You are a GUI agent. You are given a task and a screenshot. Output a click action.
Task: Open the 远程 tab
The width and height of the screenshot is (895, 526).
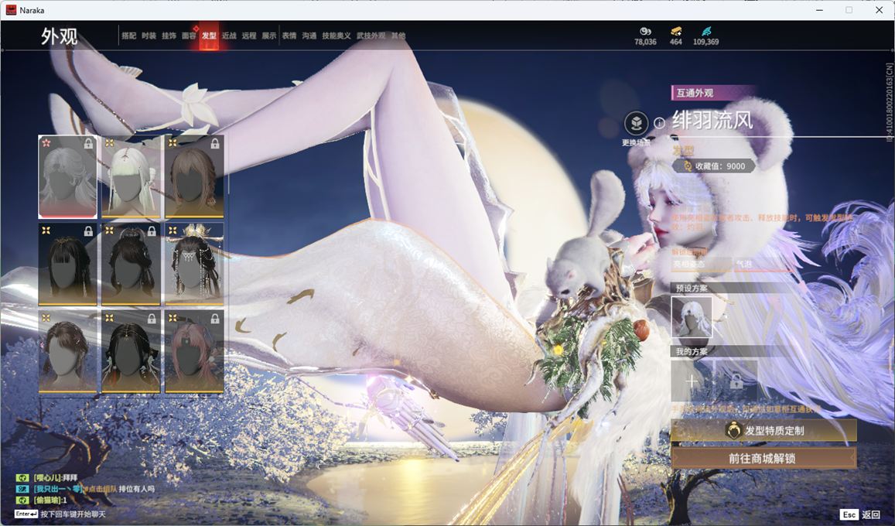click(249, 36)
